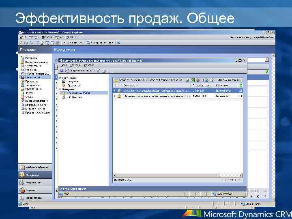Click the right arrow of the grid's horizontal scrollbar
This screenshot has height=219, width=292.
click(241, 175)
